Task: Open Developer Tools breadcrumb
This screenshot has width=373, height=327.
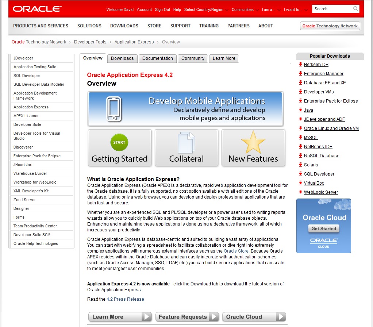Action: pyautogui.click(x=90, y=42)
